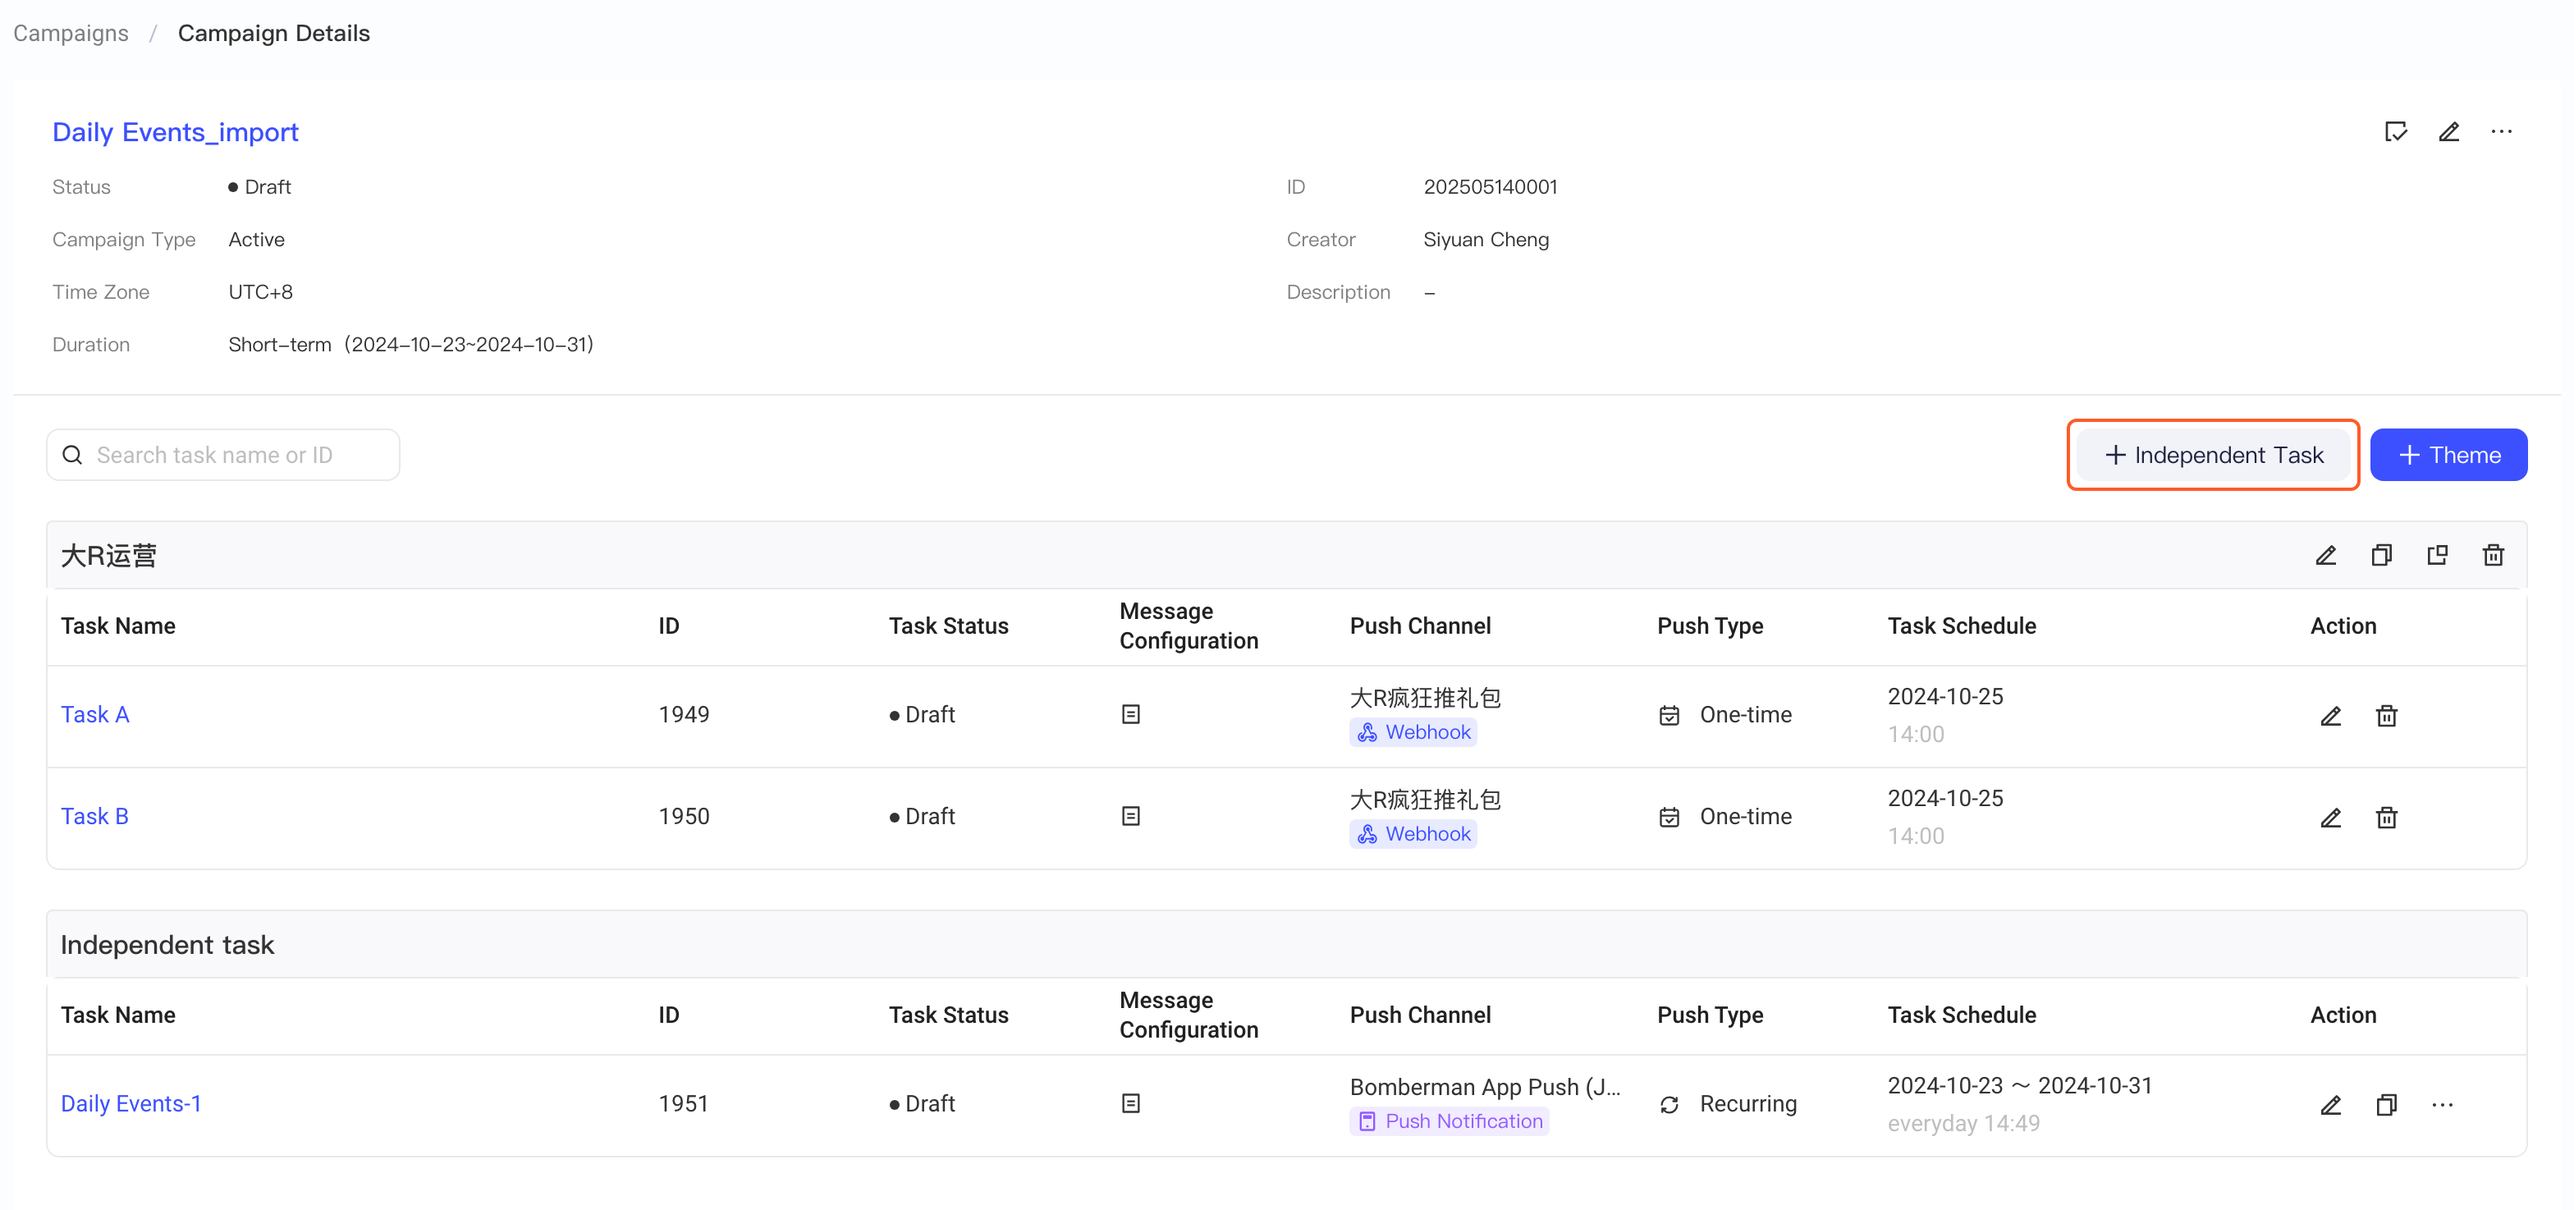Copy the 大R运营 theme
The width and height of the screenshot is (2574, 1210).
(x=2381, y=556)
